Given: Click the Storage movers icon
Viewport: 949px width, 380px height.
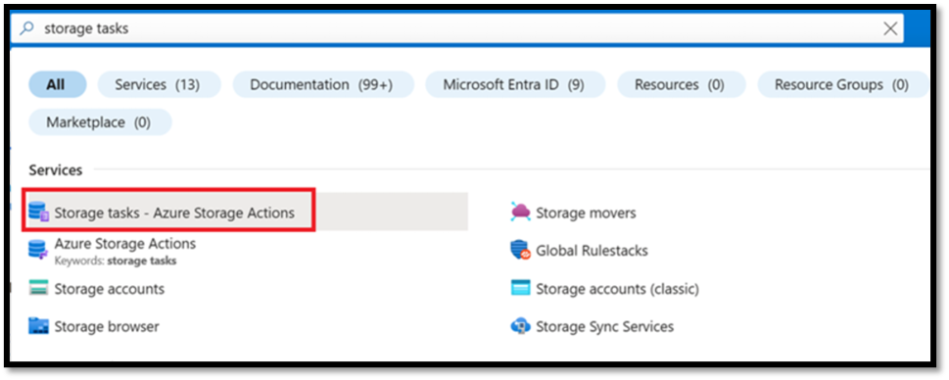Looking at the screenshot, I should (520, 212).
